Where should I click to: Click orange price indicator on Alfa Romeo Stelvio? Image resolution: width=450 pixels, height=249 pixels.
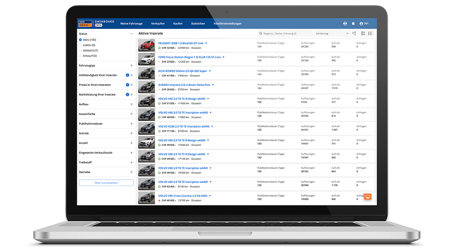[159, 76]
